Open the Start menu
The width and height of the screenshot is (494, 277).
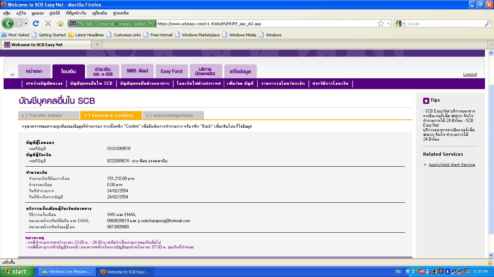click(x=17, y=272)
